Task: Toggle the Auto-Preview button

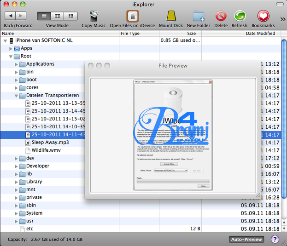Action: [x=246, y=239]
